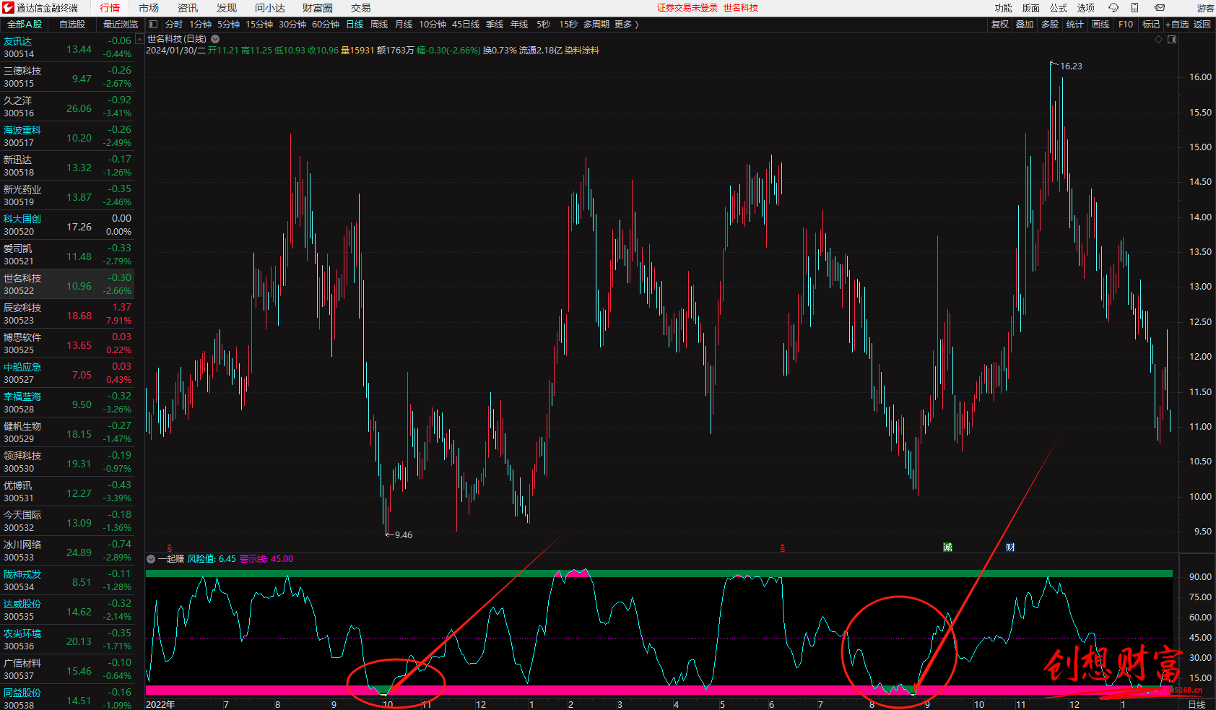Select the 最近浏览 list tab
The height and width of the screenshot is (710, 1216).
121,25
